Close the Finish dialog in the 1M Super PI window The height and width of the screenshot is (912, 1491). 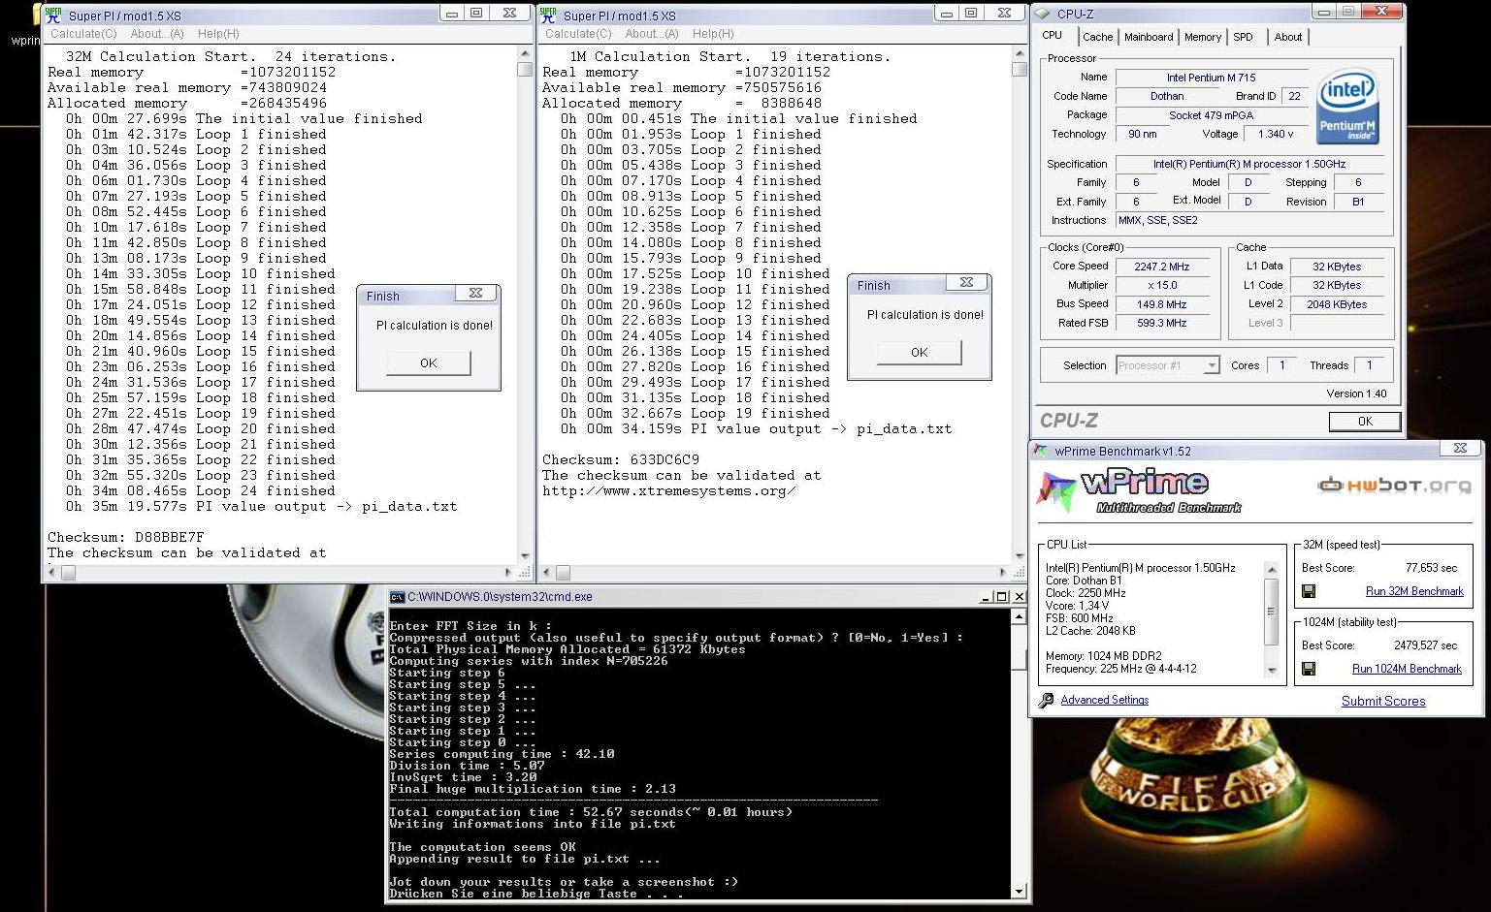click(x=966, y=282)
